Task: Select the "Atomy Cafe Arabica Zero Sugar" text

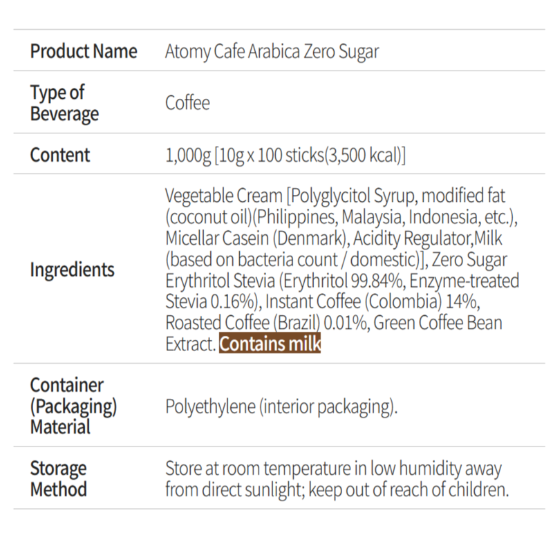Action: tap(272, 53)
